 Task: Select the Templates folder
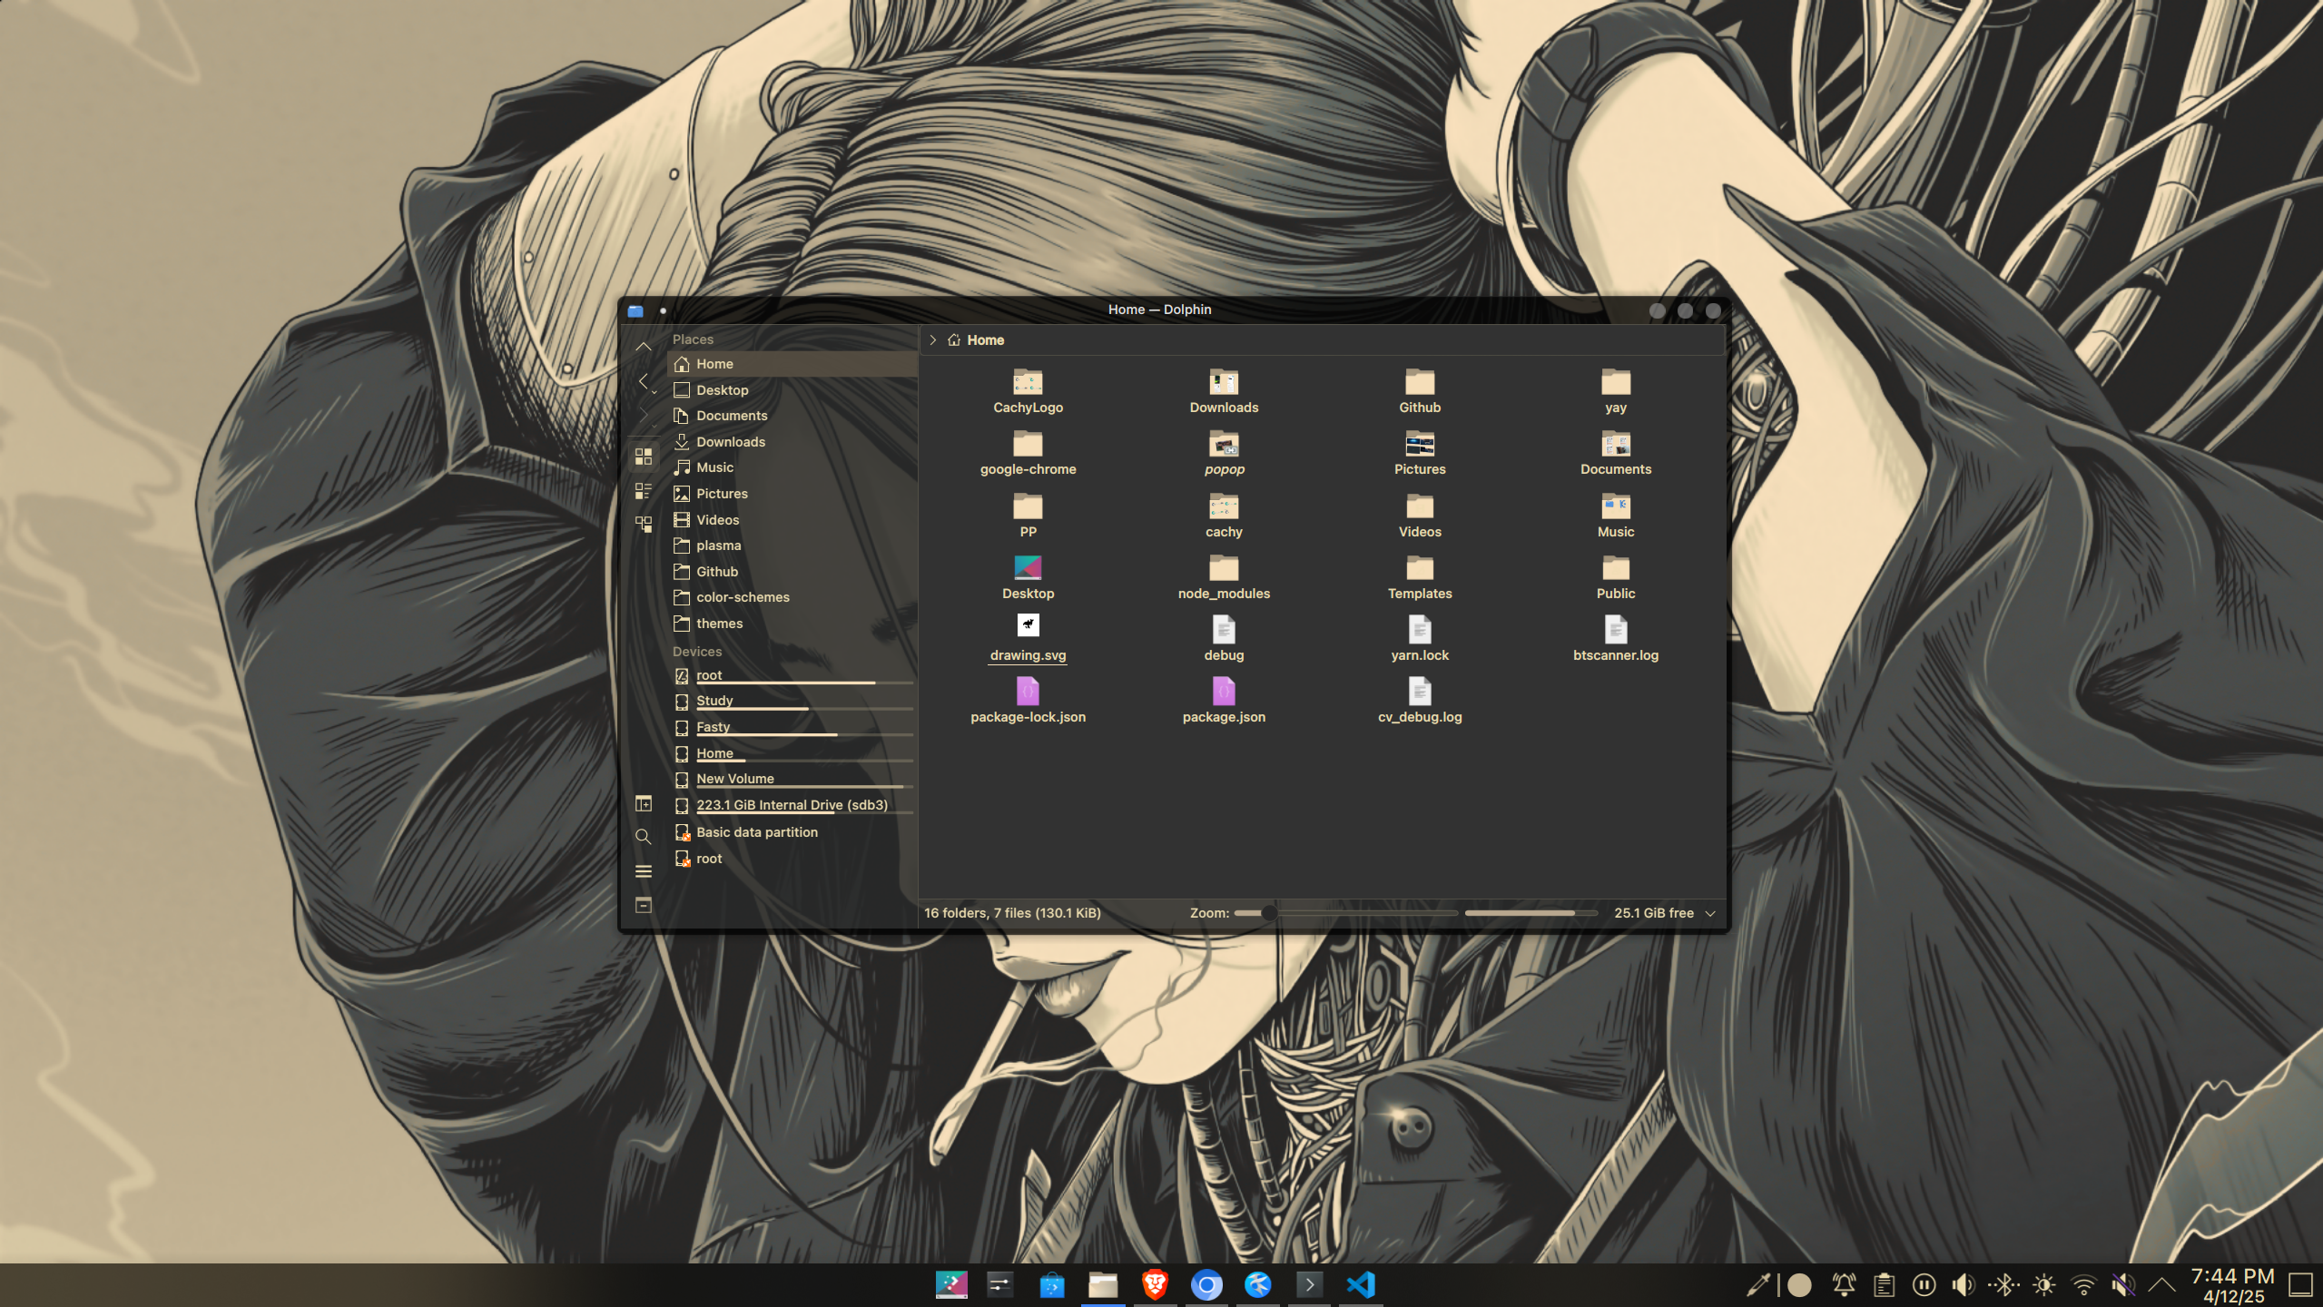[1420, 578]
